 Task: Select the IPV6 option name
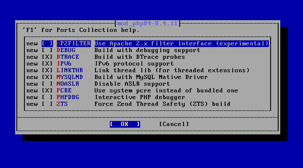point(64,64)
